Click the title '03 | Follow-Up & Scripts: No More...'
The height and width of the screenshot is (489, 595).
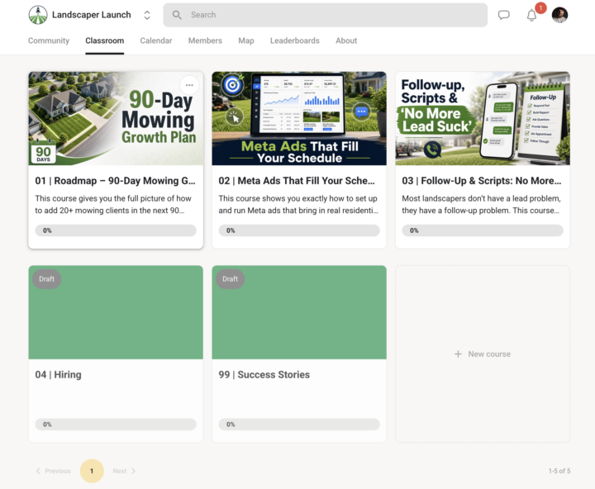(x=482, y=181)
